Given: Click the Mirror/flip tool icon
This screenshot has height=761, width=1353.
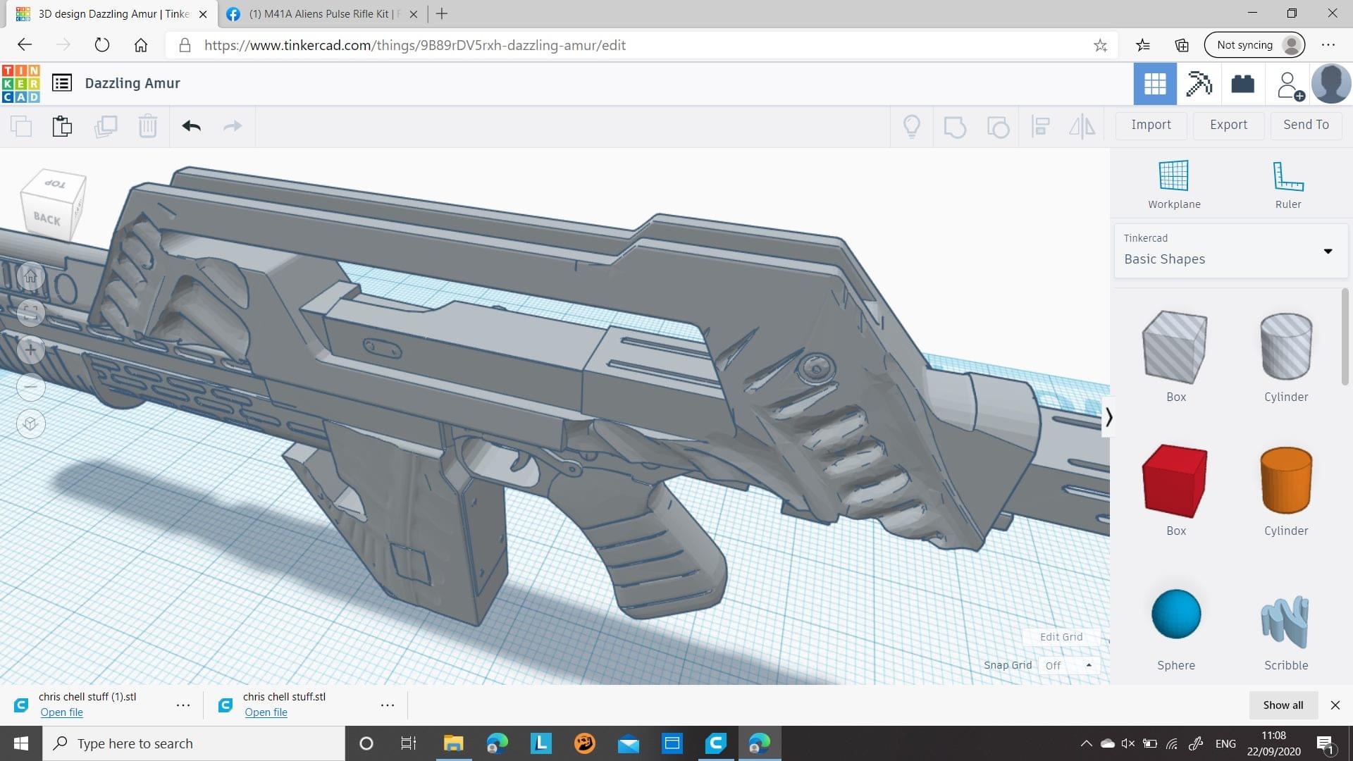Looking at the screenshot, I should (x=1082, y=127).
